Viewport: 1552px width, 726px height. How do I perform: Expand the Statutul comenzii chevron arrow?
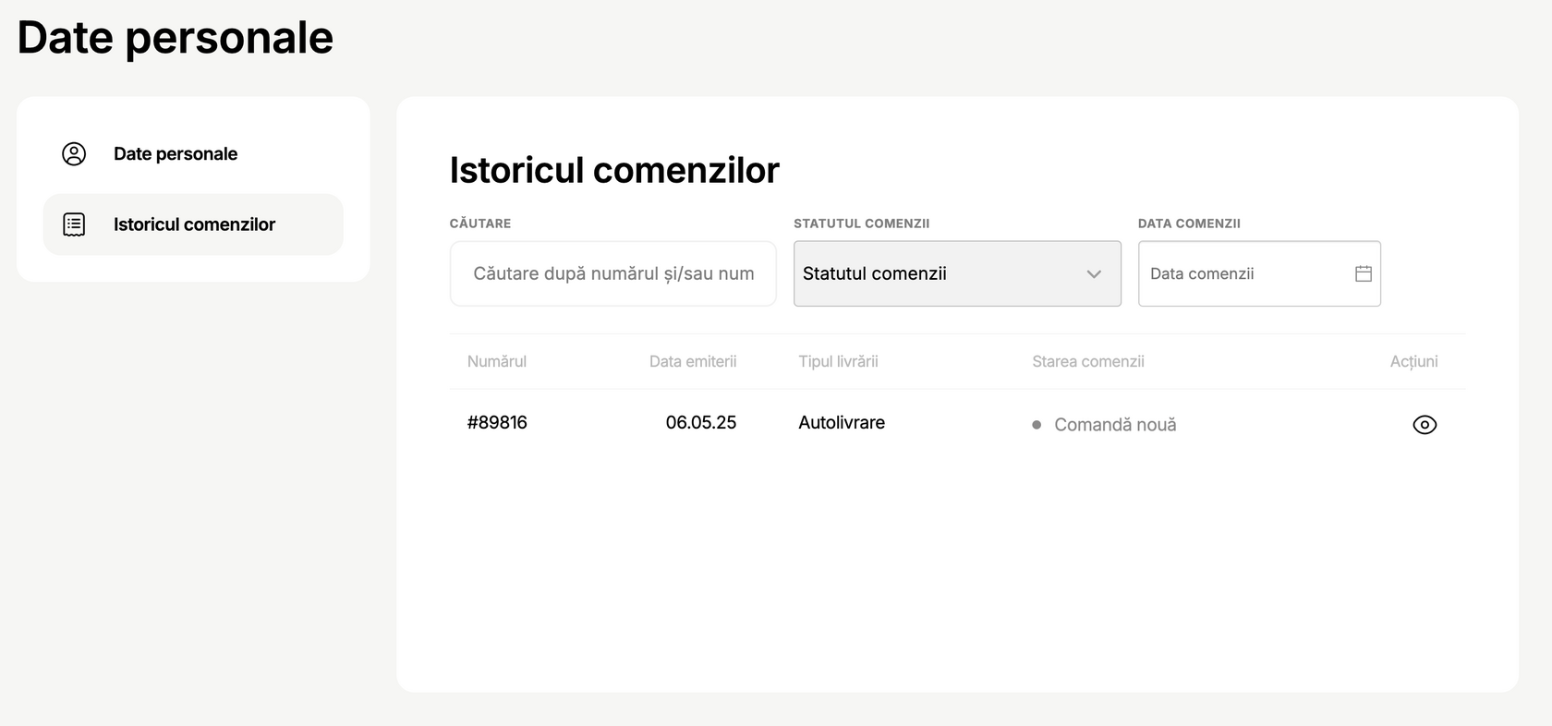click(1094, 274)
